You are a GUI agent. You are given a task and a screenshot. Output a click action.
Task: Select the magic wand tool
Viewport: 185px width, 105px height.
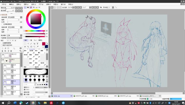tap(31, 43)
